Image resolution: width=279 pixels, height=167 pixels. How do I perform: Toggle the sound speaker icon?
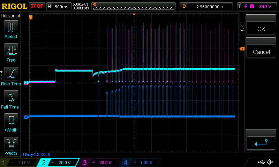270,162
